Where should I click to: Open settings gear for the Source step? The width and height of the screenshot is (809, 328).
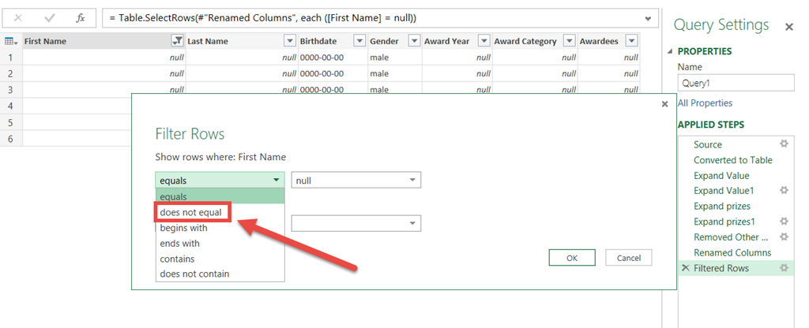784,144
